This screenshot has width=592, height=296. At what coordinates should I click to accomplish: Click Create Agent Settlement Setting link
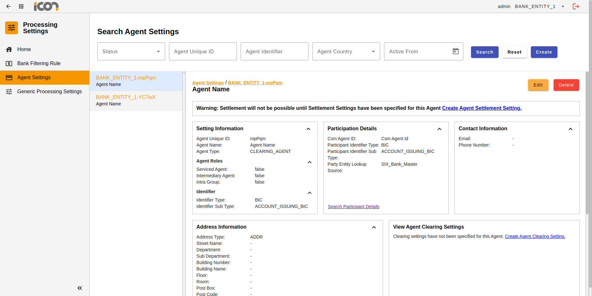pos(482,108)
